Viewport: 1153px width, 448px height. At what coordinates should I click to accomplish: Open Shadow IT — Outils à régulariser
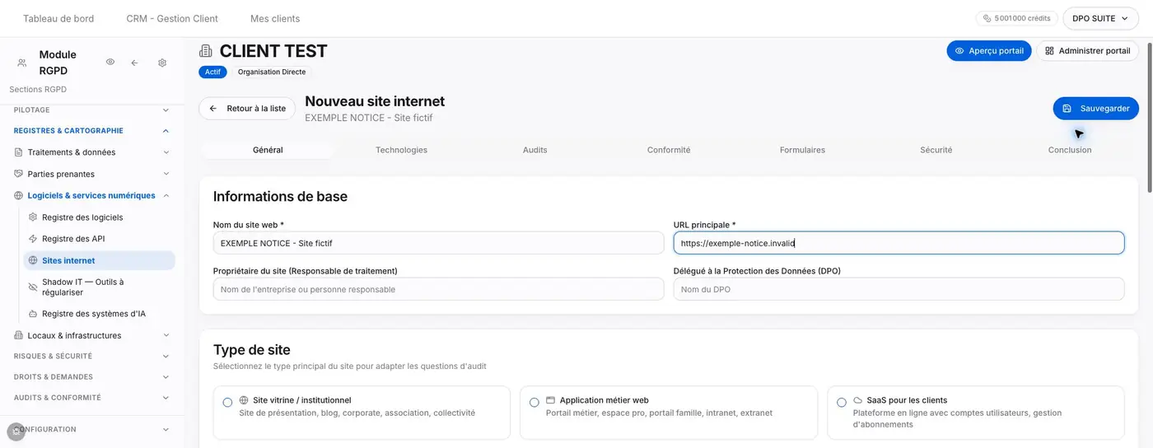pos(99,287)
